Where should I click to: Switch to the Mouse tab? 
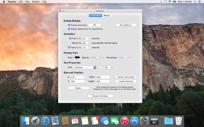[x=106, y=16]
